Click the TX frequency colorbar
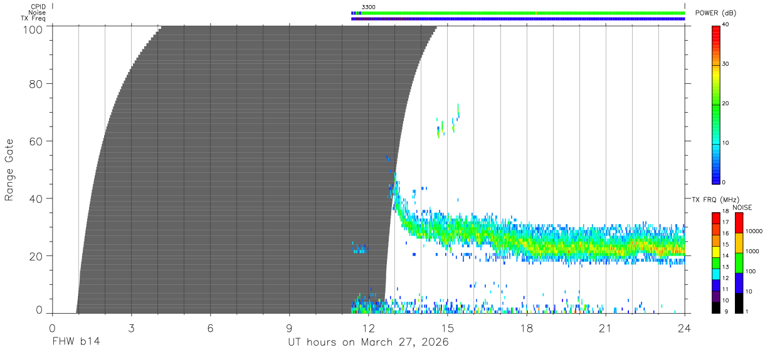This screenshot has width=770, height=355. [716, 262]
